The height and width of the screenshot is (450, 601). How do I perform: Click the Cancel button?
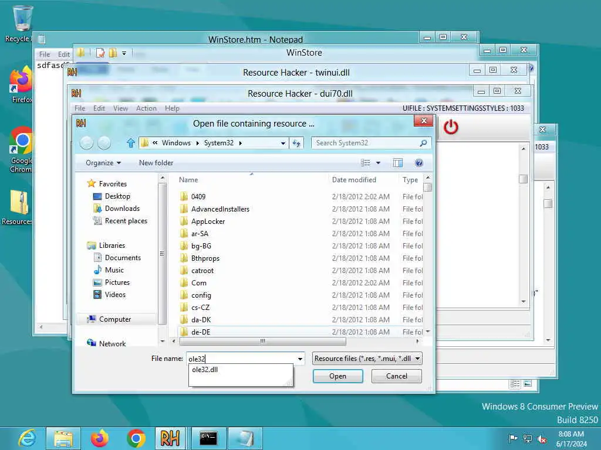[397, 376]
